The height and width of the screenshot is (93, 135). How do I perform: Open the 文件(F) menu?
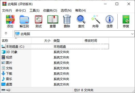[x=7, y=11]
